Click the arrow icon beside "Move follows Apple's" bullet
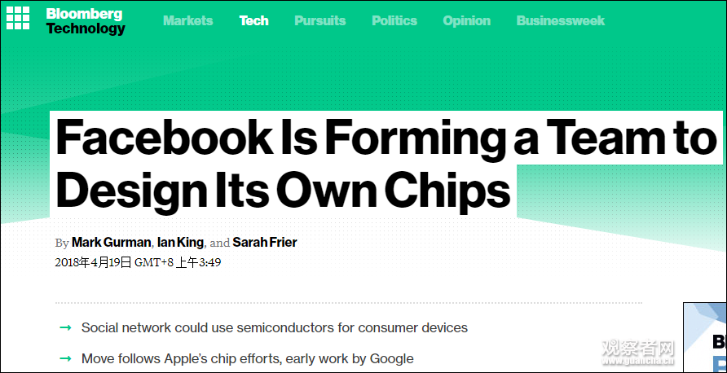Screen dimensions: 727x373 coord(65,358)
